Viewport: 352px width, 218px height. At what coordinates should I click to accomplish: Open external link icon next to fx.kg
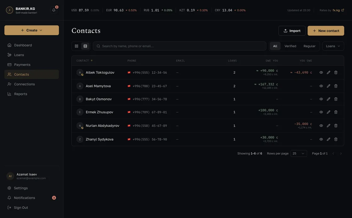point(343,10)
